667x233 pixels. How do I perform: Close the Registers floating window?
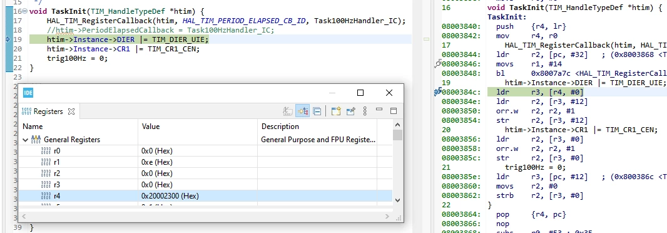click(x=389, y=93)
